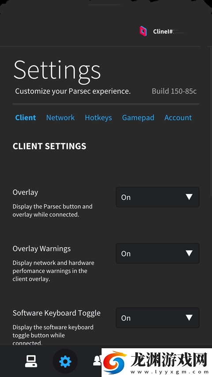Switch to the Client tab
This screenshot has height=377, width=212.
point(26,118)
